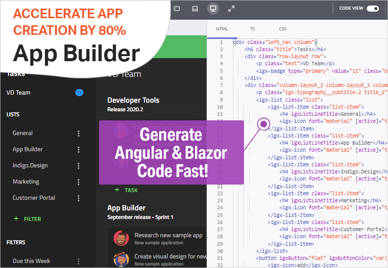Select Indigo.Design in the lists sidebar
The height and width of the screenshot is (268, 388).
click(30, 165)
